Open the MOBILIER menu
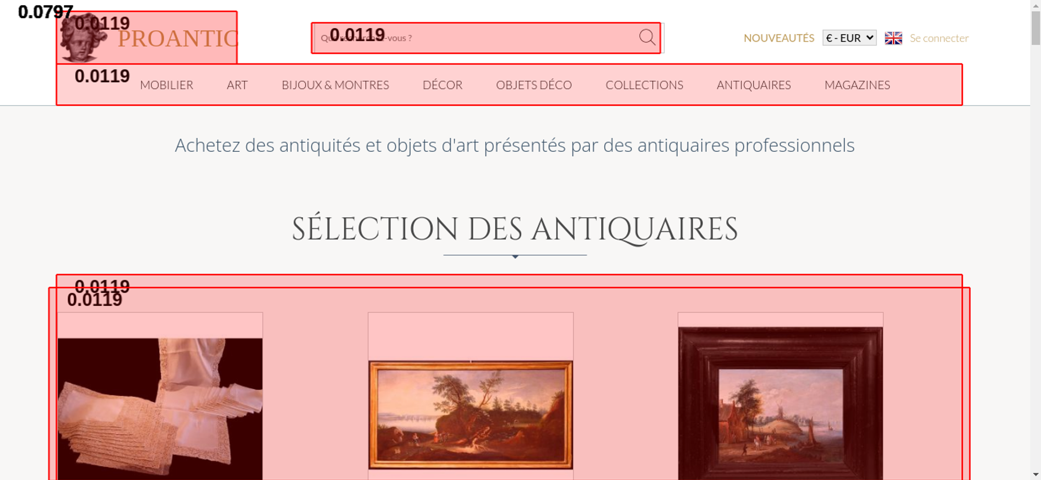This screenshot has width=1041, height=480. click(167, 85)
